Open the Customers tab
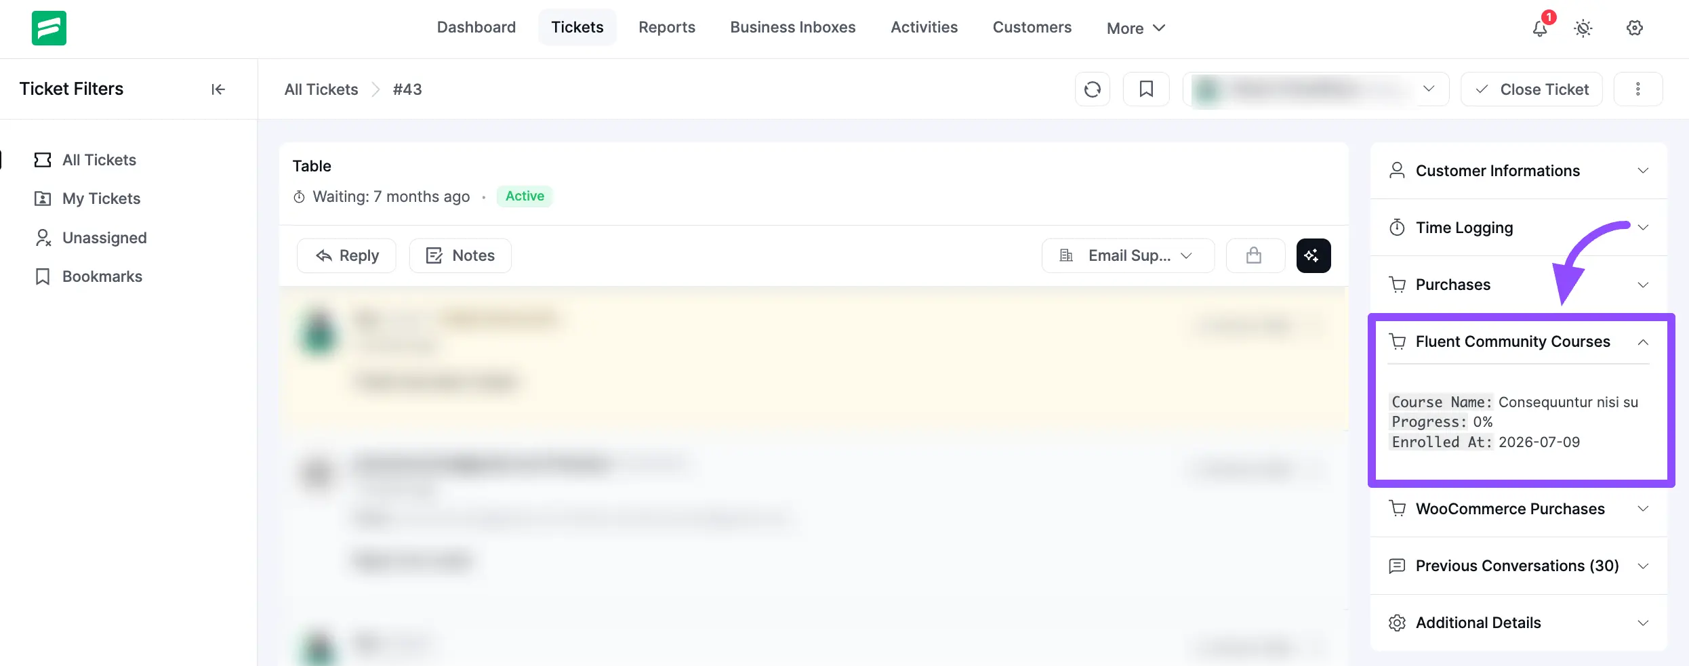Image resolution: width=1689 pixels, height=666 pixels. (1032, 27)
